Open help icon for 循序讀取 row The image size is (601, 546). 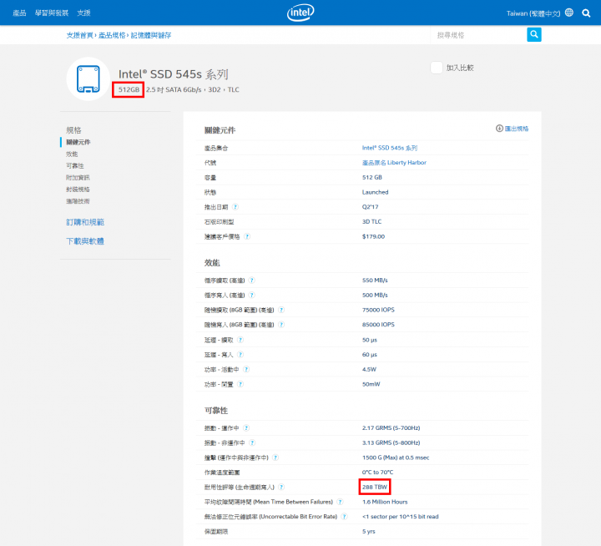point(252,281)
